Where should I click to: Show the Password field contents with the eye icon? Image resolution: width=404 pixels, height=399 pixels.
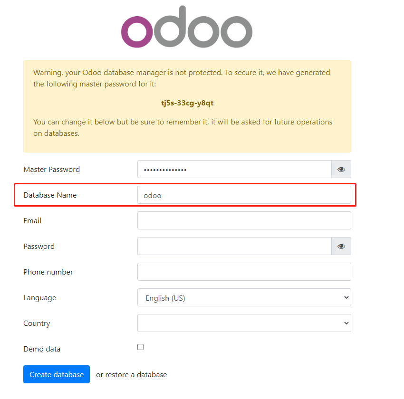click(x=341, y=246)
